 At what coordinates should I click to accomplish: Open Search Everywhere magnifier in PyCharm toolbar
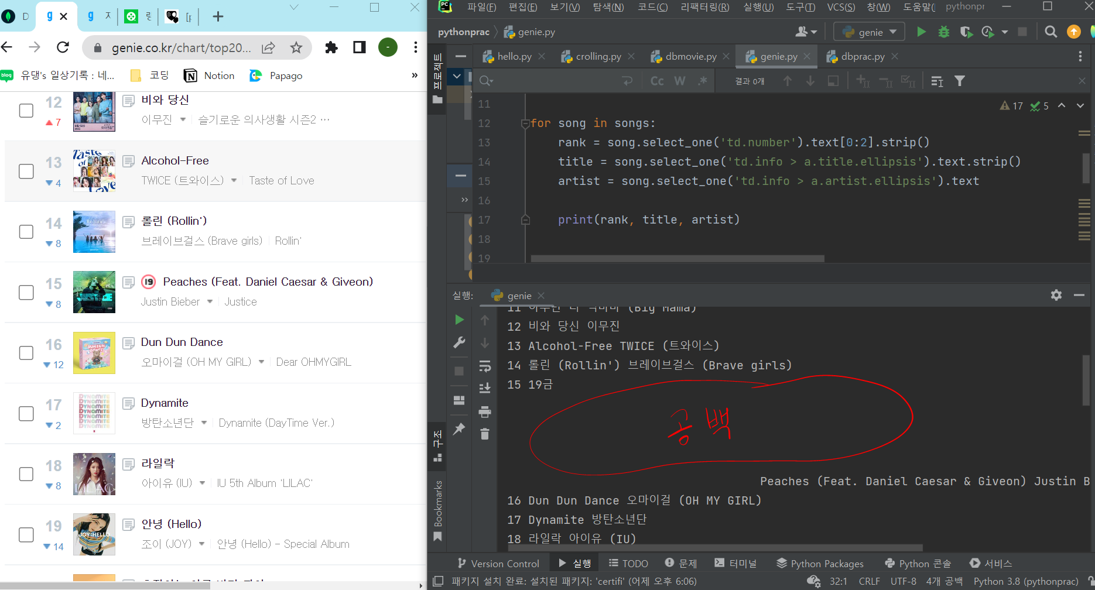[x=1051, y=32]
